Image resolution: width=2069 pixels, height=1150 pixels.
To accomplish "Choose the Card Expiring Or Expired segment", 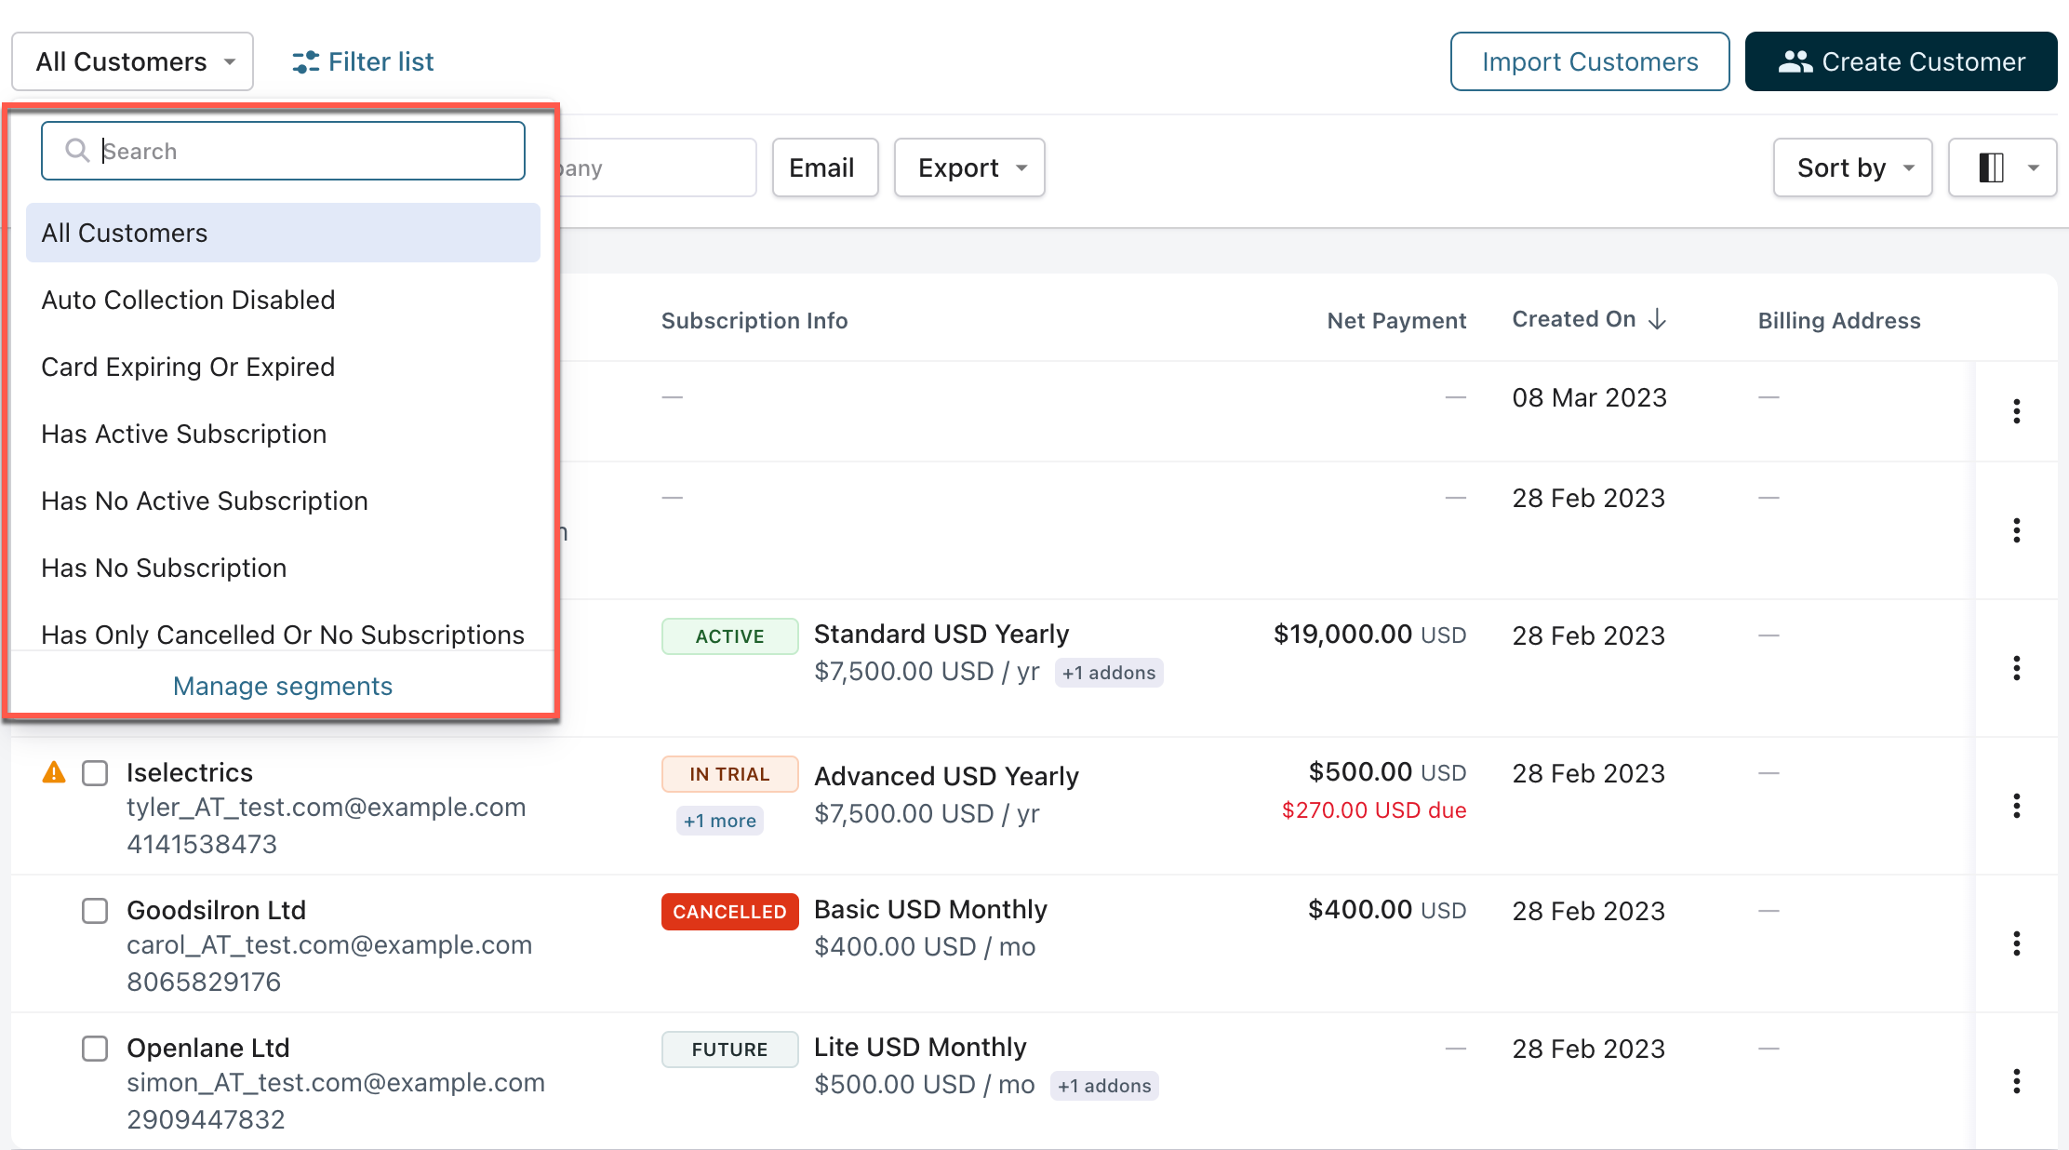I will (188, 367).
